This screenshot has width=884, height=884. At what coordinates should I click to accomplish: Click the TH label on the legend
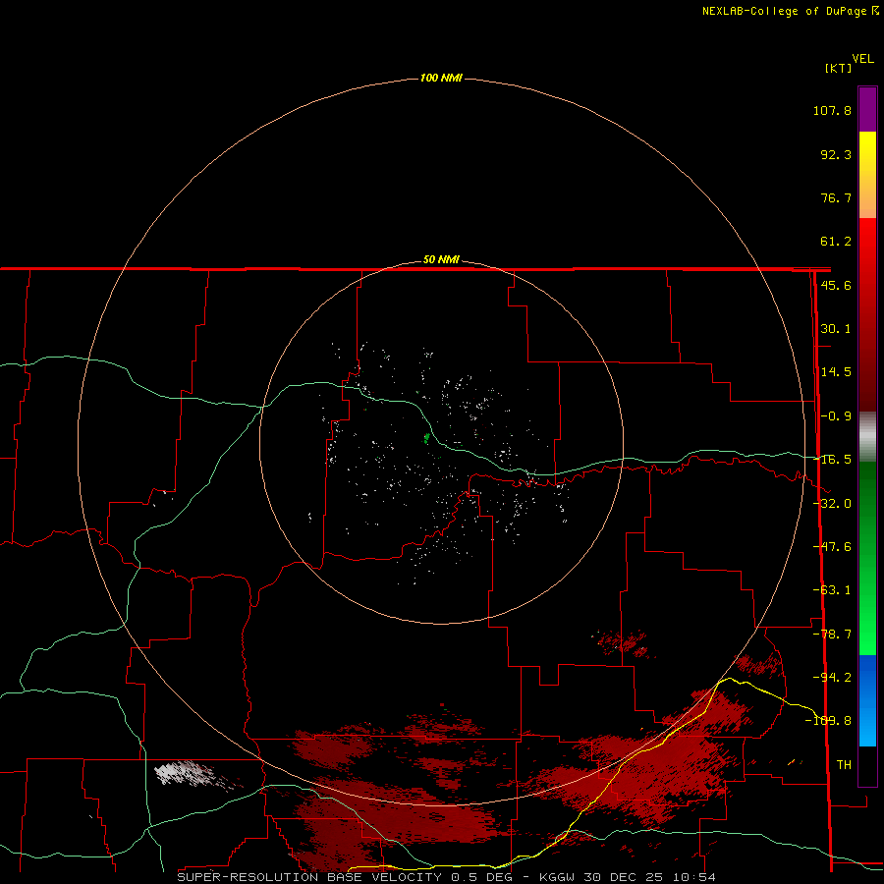pyautogui.click(x=844, y=765)
